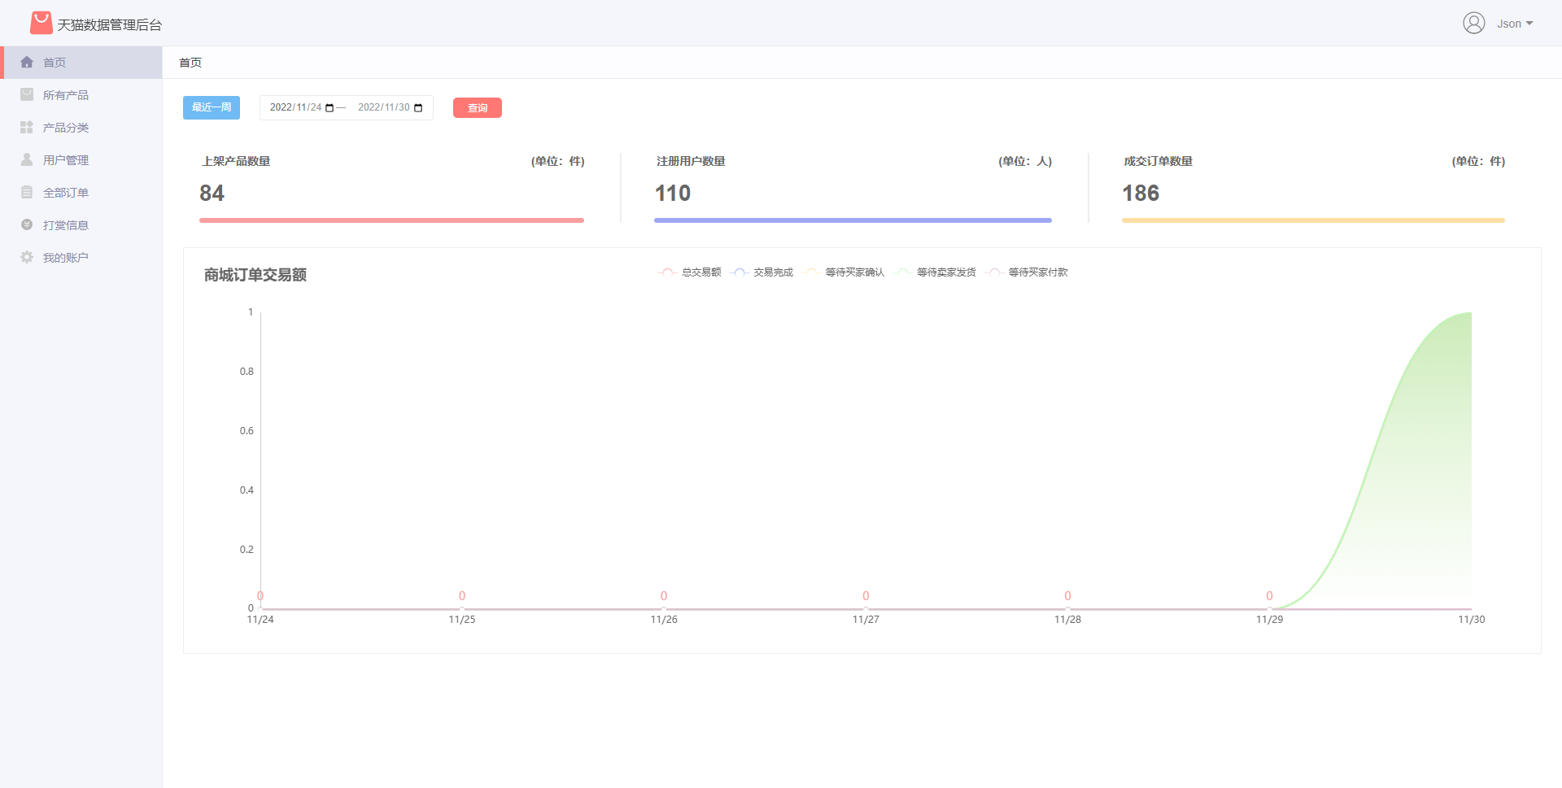
Task: Click the 11/27 data point on chart
Action: (x=866, y=608)
